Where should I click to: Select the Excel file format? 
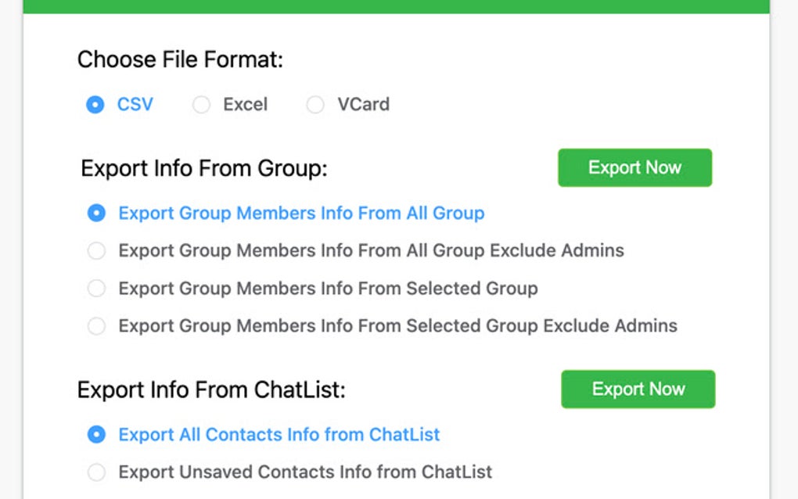(200, 104)
